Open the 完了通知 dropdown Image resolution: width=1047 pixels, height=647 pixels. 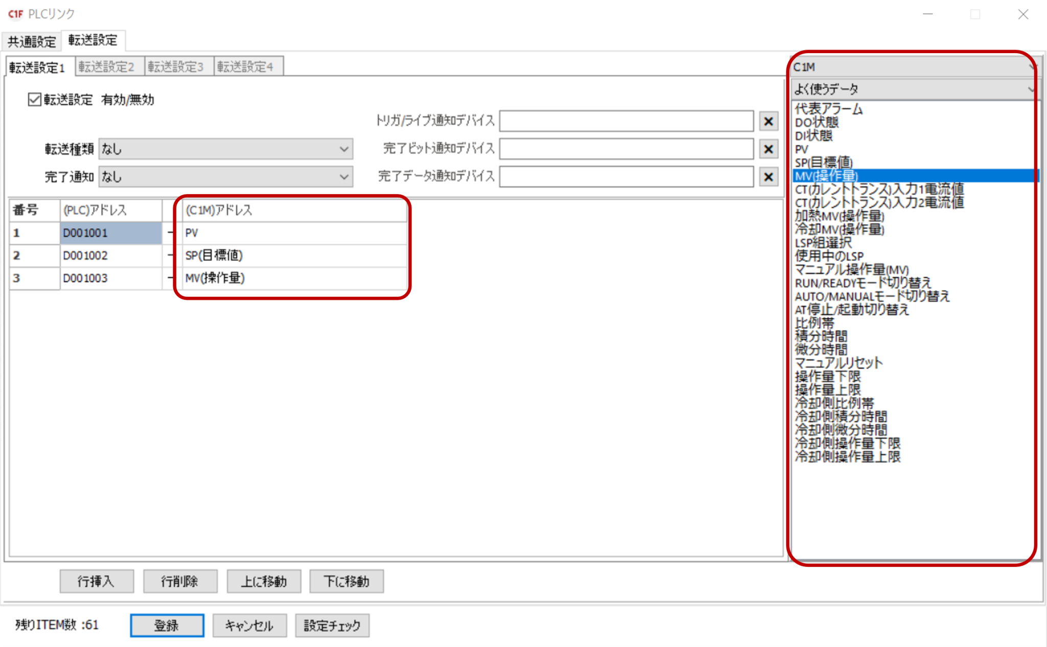click(344, 177)
